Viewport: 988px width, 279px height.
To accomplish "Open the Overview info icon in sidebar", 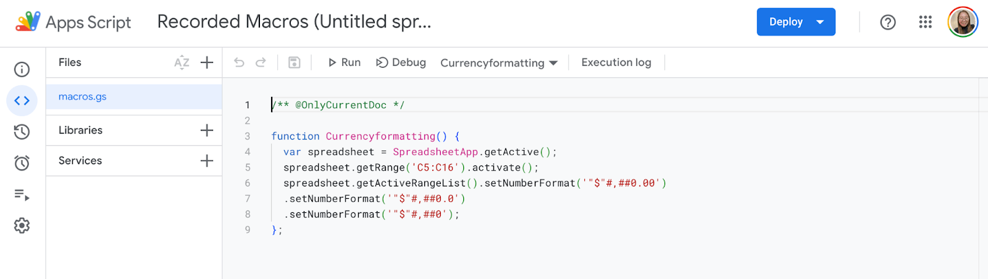I will [22, 69].
